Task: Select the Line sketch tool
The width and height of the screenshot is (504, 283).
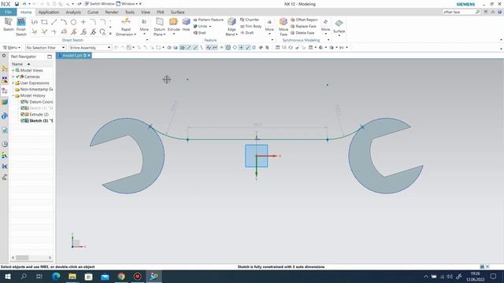Action: point(54,22)
